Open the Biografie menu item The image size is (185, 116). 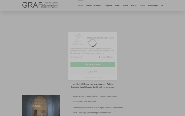click(108, 6)
